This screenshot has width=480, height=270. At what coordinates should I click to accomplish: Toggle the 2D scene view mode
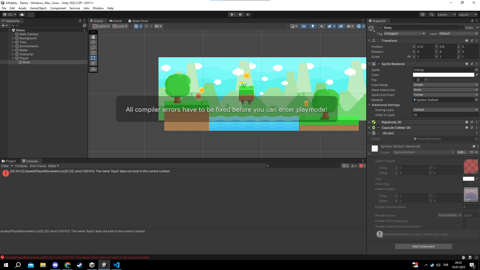click(303, 26)
